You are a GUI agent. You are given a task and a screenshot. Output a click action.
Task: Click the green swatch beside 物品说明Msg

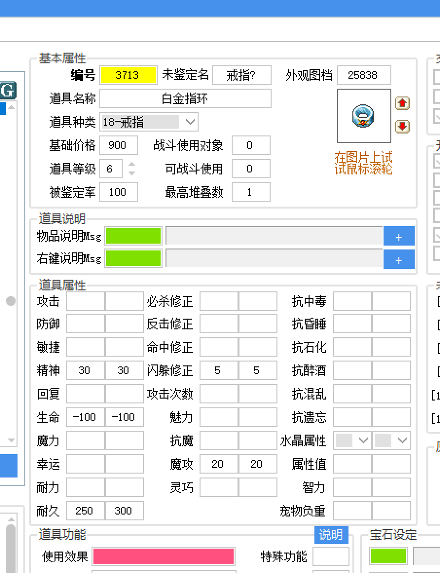point(133,236)
